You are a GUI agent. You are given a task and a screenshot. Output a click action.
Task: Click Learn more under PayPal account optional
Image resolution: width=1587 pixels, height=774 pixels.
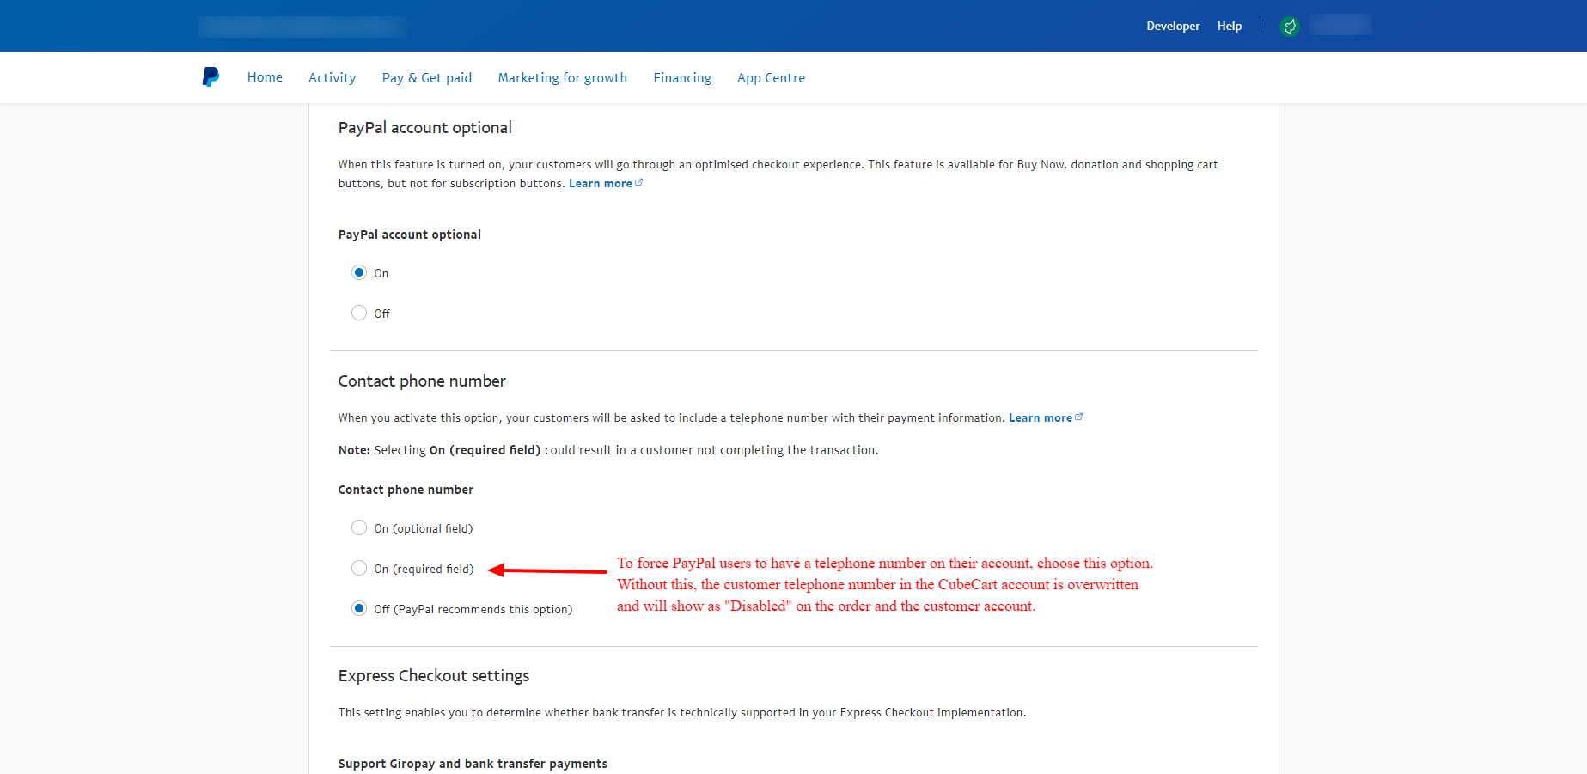[600, 183]
